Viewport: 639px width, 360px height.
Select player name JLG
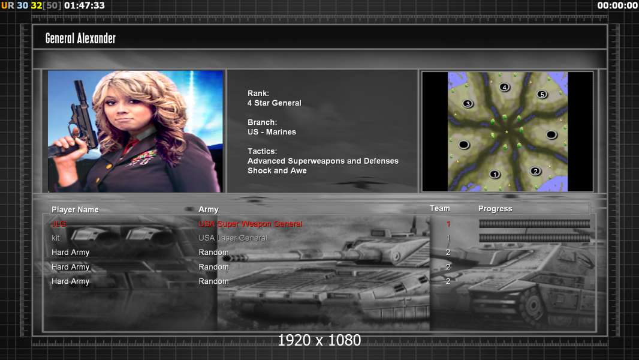point(59,224)
